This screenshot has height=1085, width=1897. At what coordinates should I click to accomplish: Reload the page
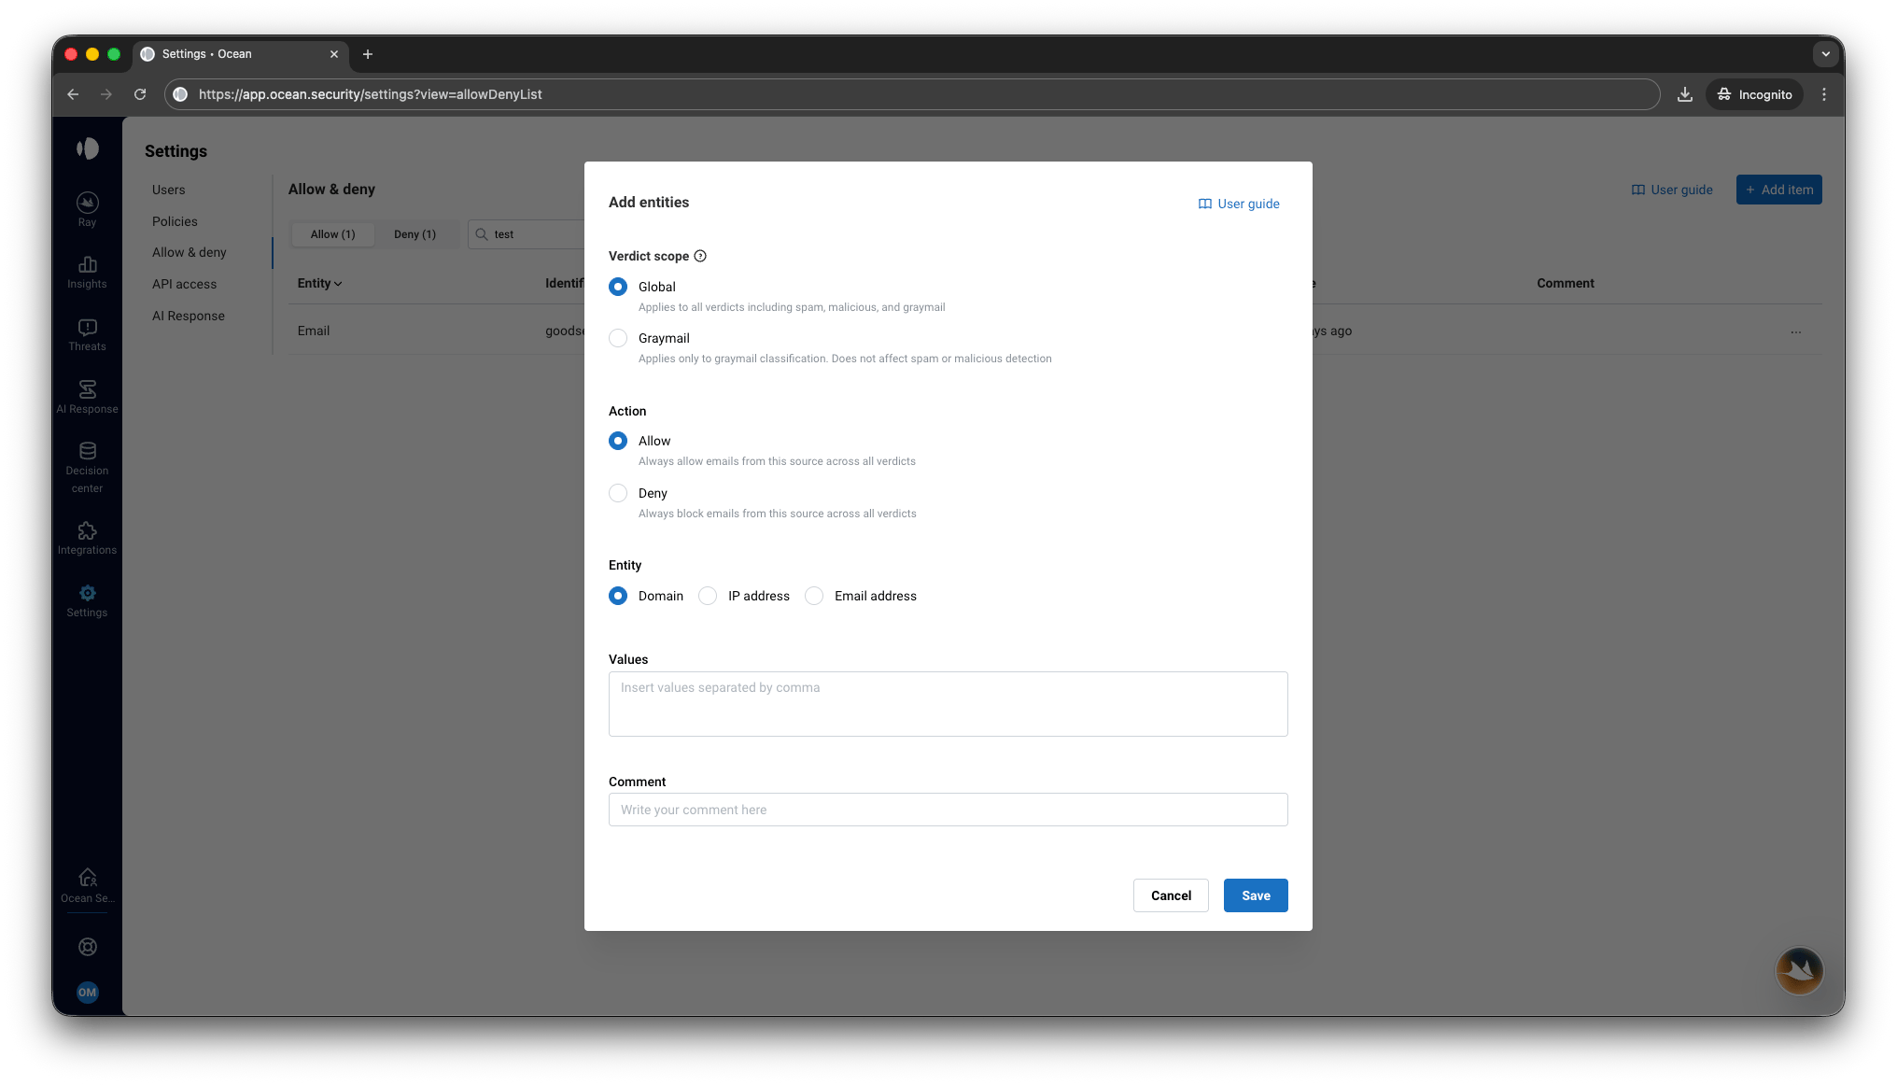click(x=140, y=94)
